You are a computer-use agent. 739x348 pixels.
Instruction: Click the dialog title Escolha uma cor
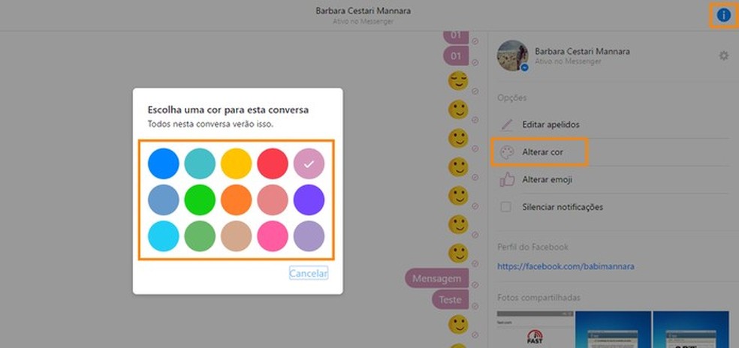pos(228,110)
